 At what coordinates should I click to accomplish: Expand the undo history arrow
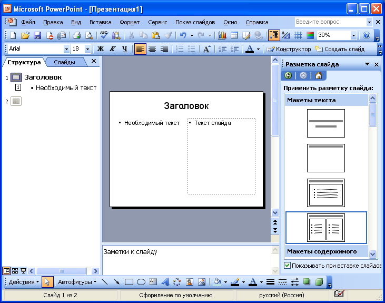192,36
